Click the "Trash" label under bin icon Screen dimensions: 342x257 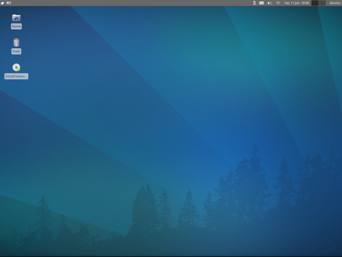coord(17,51)
